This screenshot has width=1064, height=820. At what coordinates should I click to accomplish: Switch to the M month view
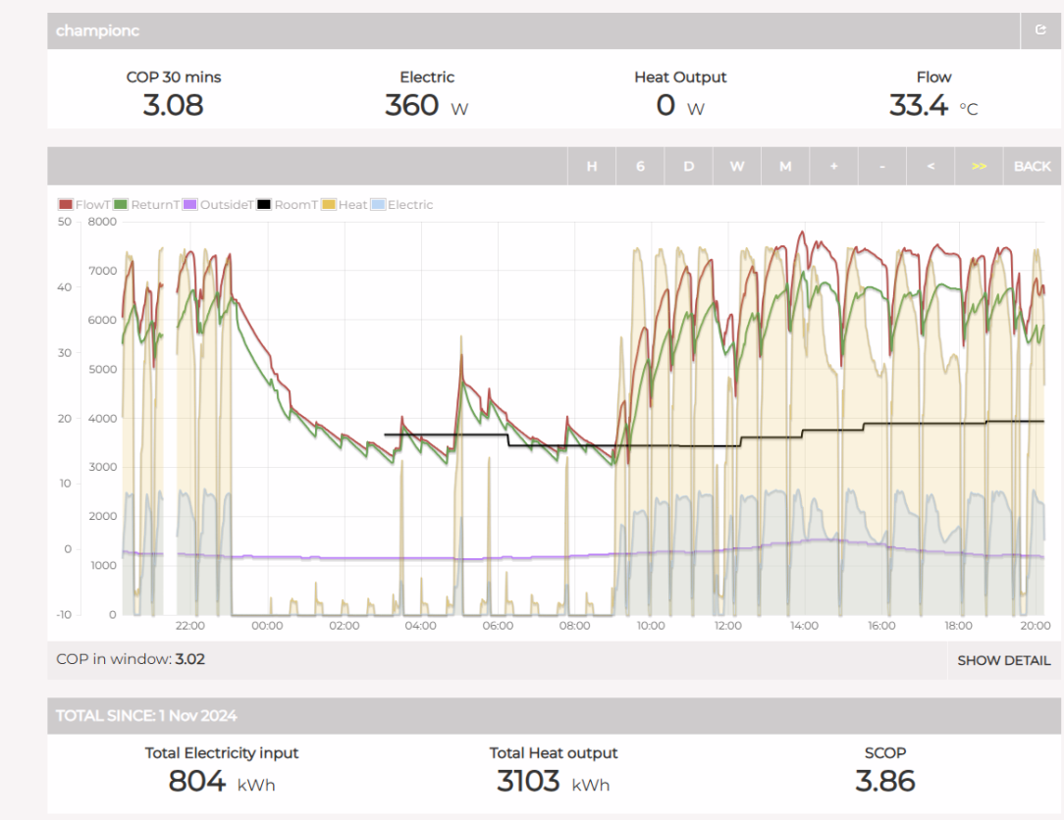pos(785,166)
